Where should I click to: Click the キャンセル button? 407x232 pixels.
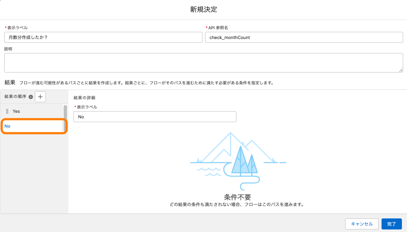point(362,224)
